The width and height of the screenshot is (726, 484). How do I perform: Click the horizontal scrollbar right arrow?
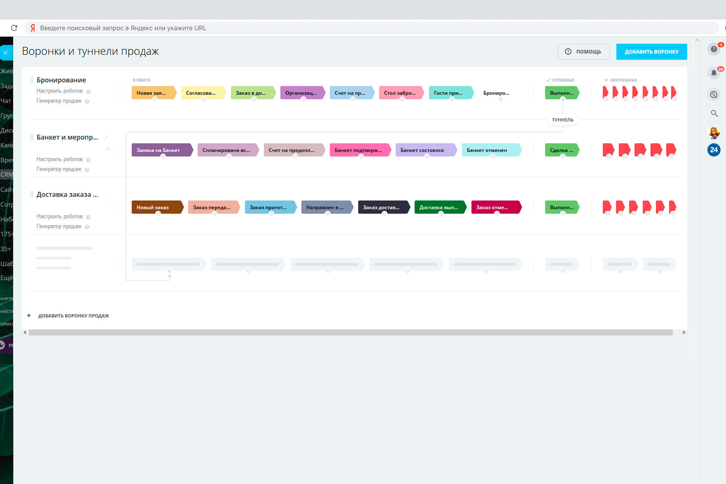(683, 332)
